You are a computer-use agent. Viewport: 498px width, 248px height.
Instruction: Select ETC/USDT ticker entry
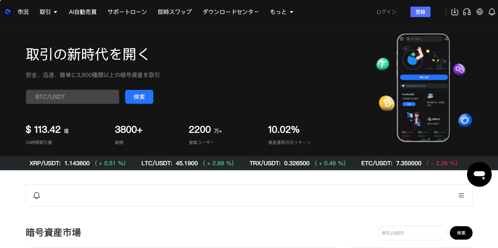pos(409,163)
